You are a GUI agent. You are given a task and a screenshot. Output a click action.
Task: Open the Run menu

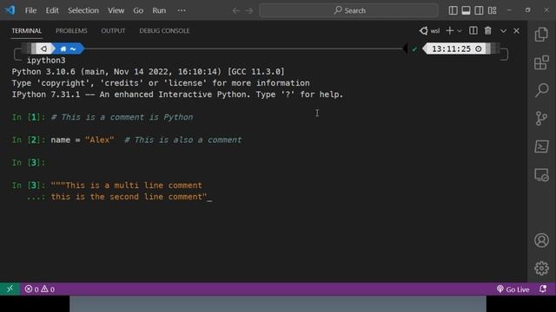pyautogui.click(x=159, y=10)
